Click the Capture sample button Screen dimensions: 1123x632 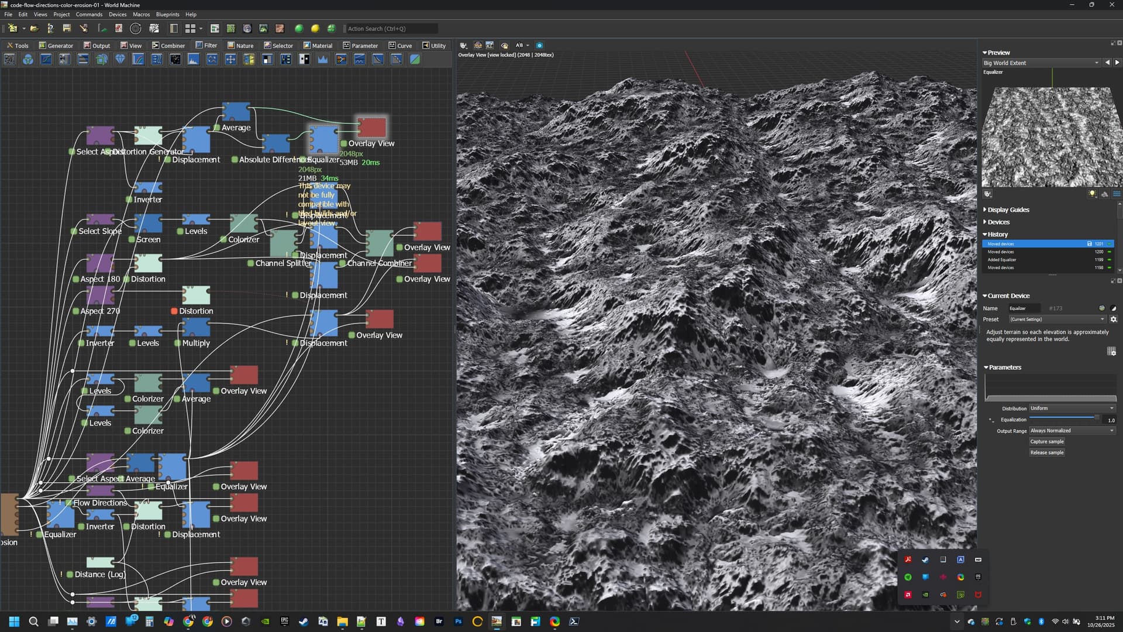pyautogui.click(x=1047, y=442)
